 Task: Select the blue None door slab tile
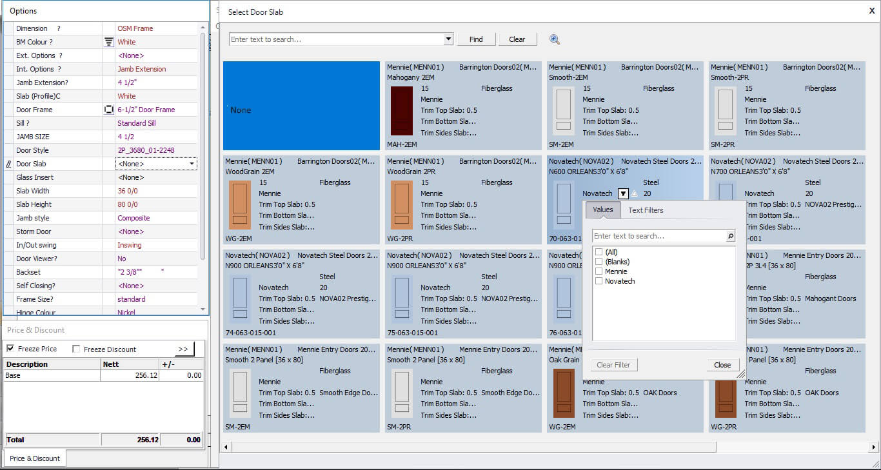(301, 106)
